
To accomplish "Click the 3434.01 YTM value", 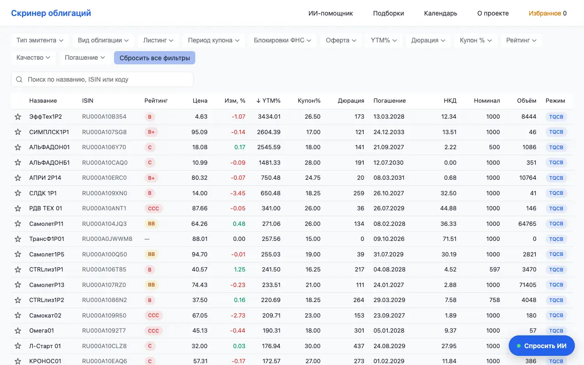I will click(269, 117).
